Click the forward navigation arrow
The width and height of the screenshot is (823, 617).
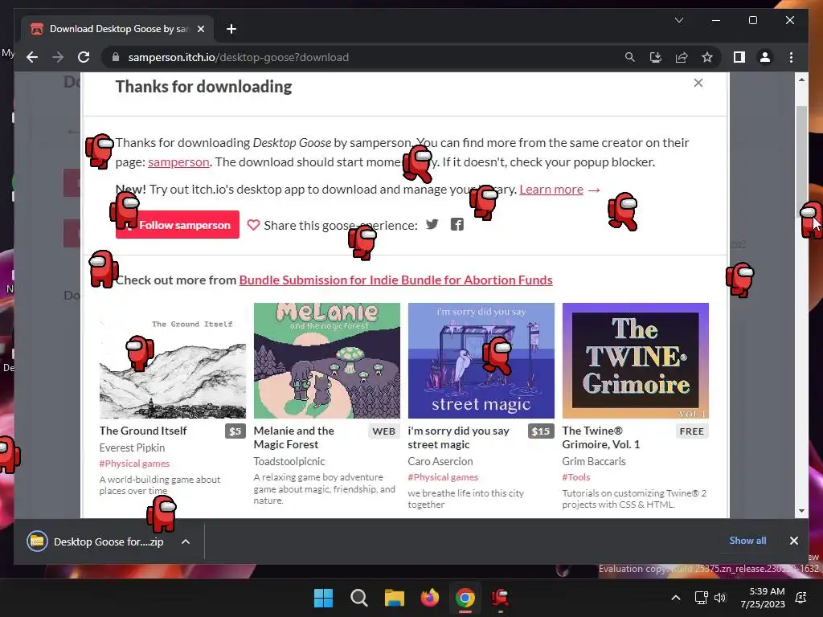pyautogui.click(x=58, y=57)
